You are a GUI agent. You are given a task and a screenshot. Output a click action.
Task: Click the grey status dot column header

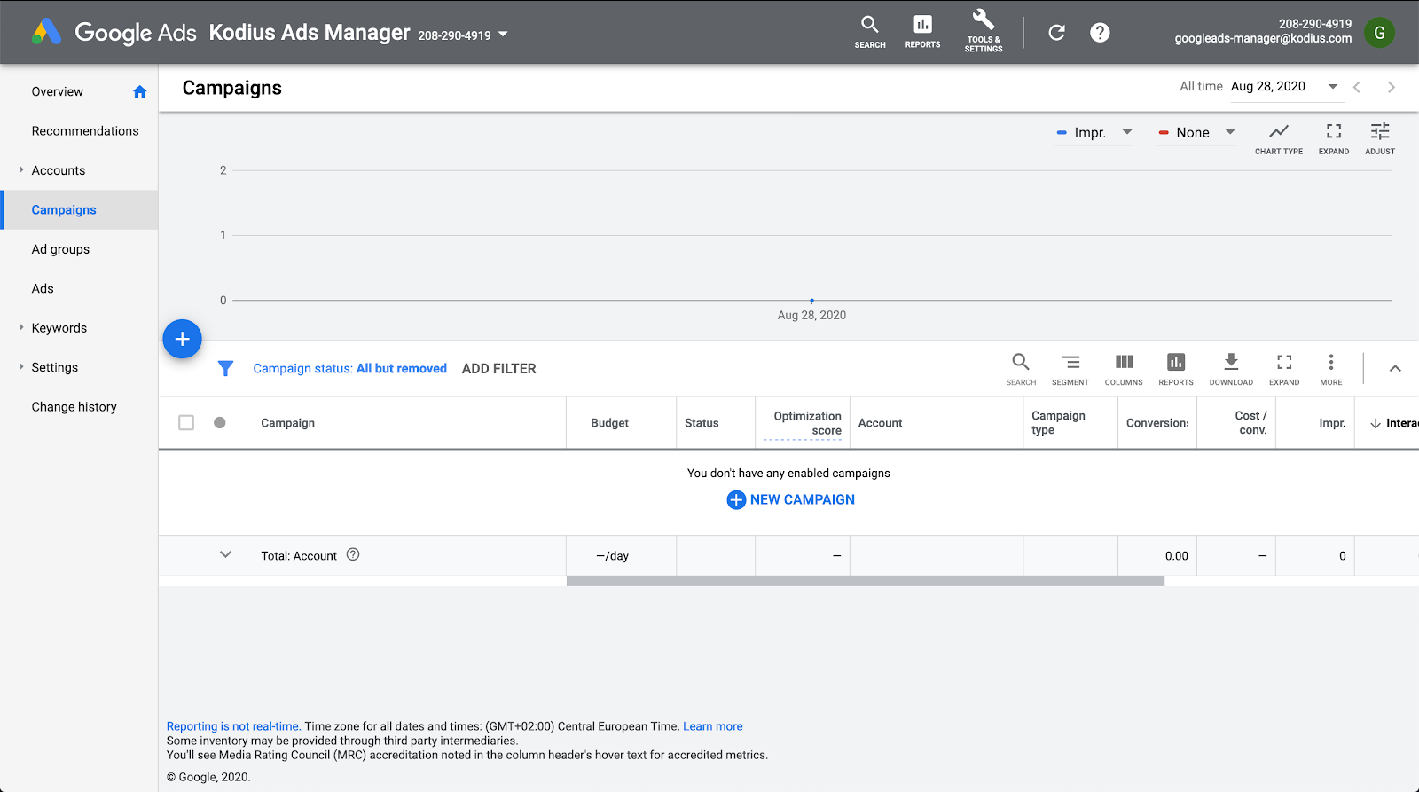pyautogui.click(x=220, y=422)
